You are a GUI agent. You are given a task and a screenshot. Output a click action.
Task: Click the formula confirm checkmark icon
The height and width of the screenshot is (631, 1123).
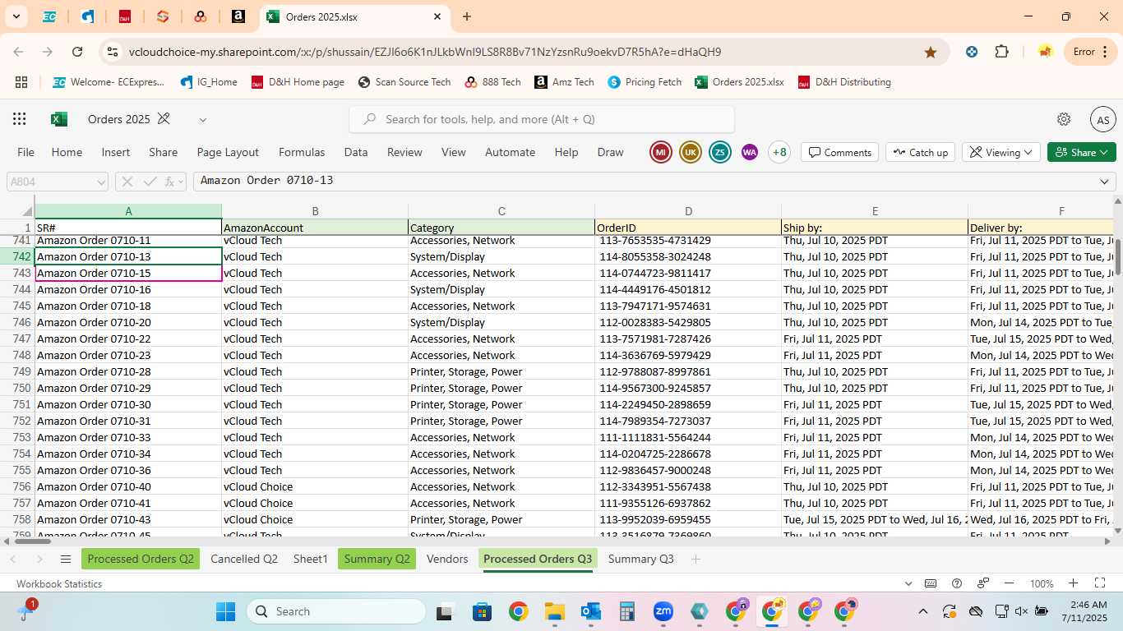(150, 182)
